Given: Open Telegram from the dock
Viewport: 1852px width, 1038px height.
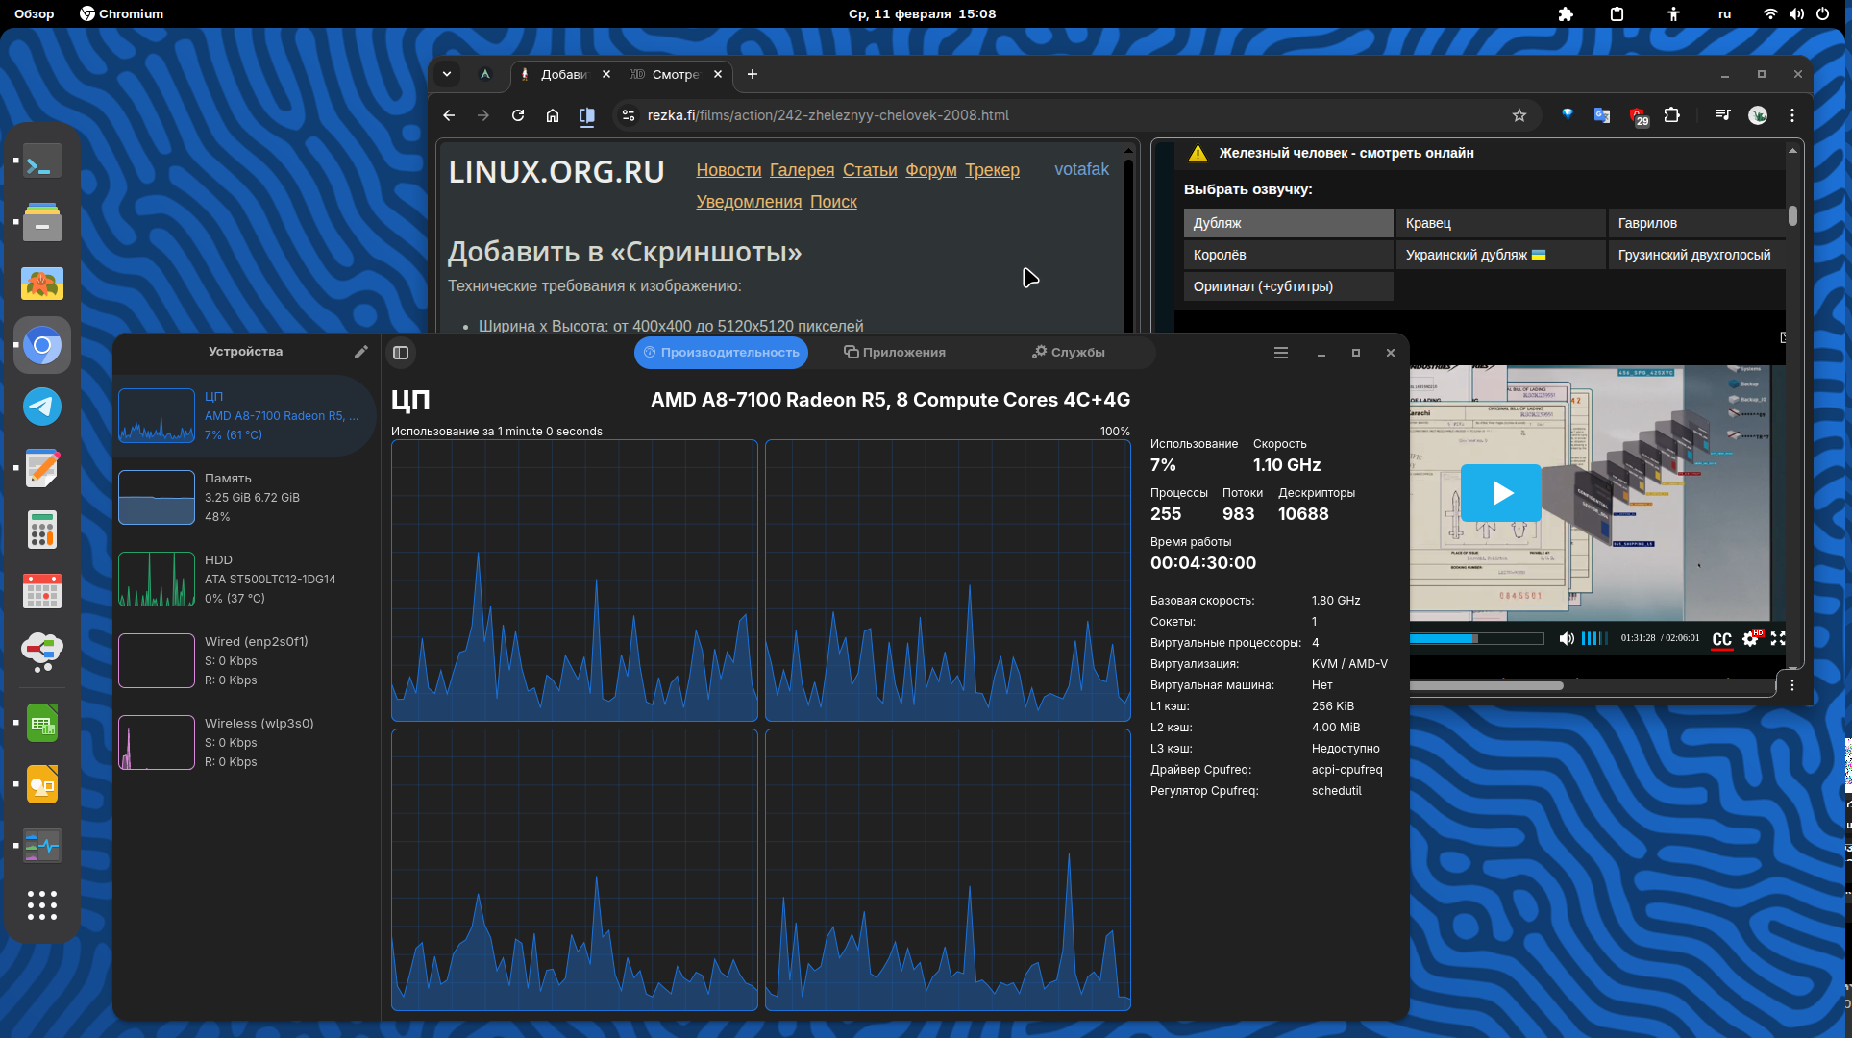Looking at the screenshot, I should tap(42, 407).
